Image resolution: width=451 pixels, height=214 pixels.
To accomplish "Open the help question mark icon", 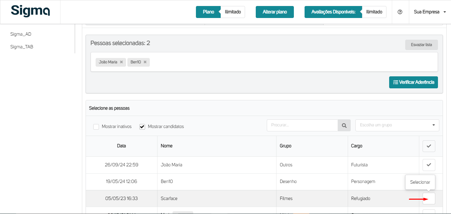I will 400,12.
